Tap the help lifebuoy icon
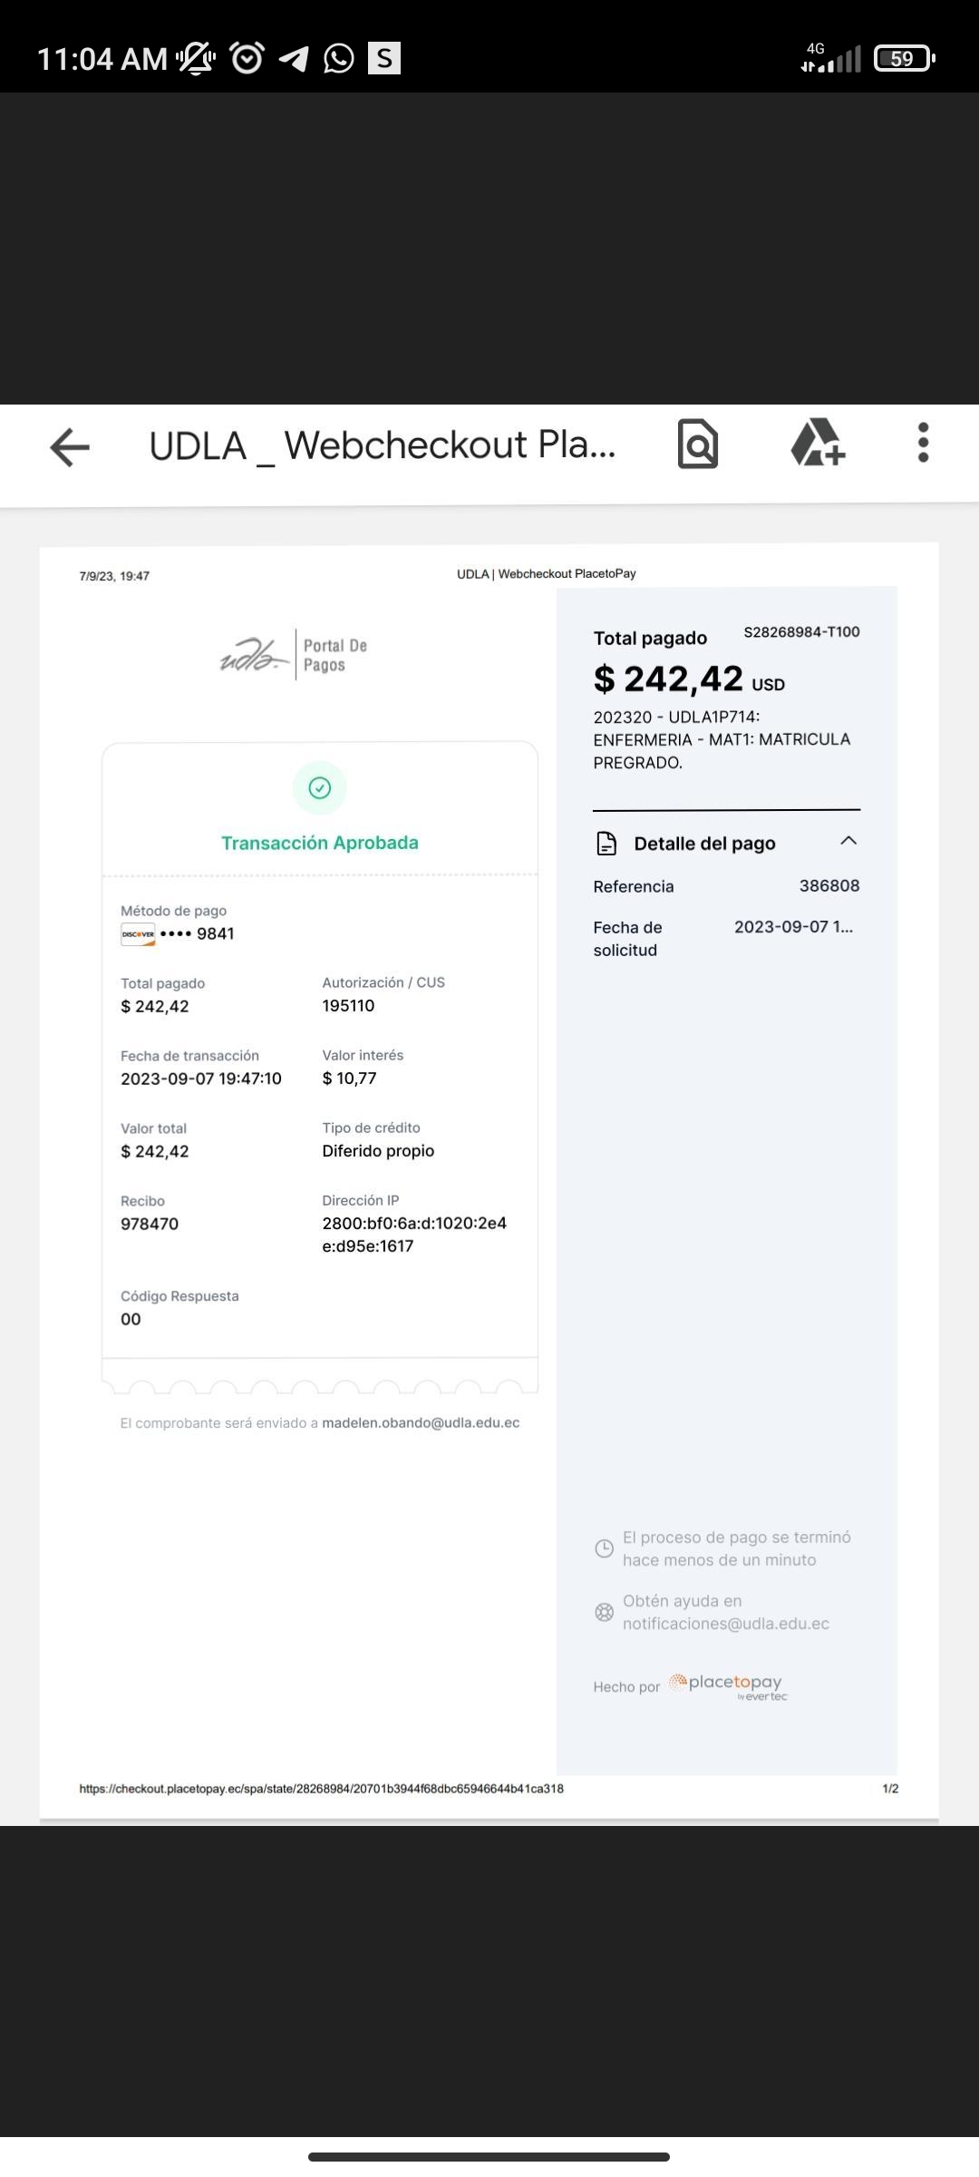This screenshot has height=2177, width=979. click(604, 1612)
